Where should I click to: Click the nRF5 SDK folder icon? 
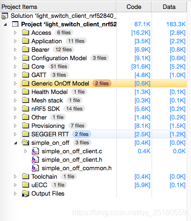click(25, 109)
